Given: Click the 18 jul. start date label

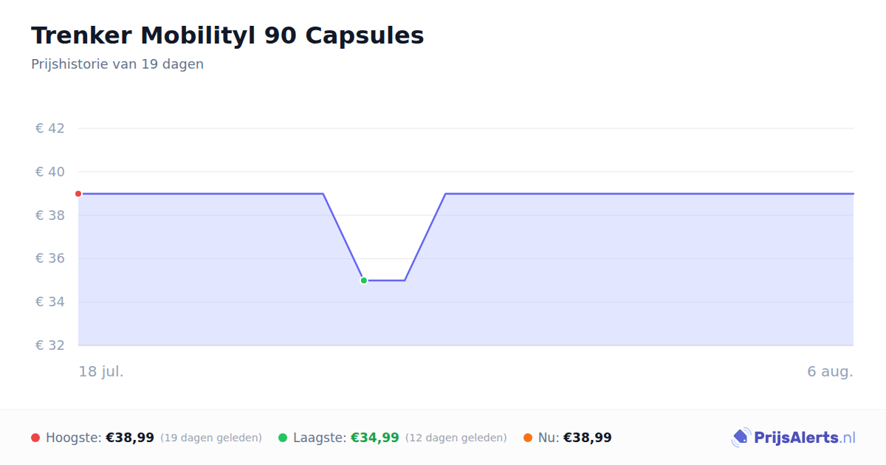Looking at the screenshot, I should [x=101, y=371].
